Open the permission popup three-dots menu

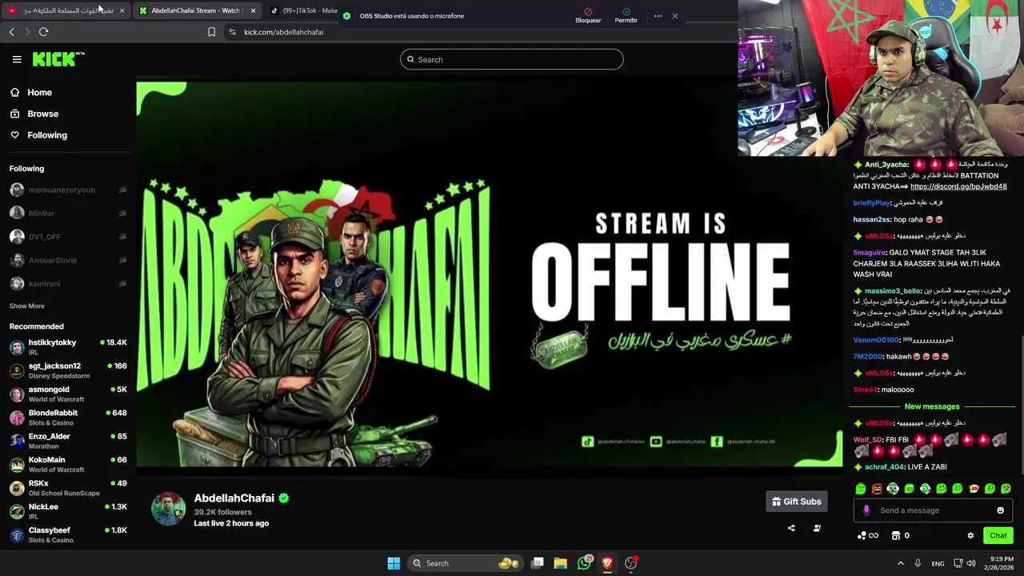[x=658, y=16]
